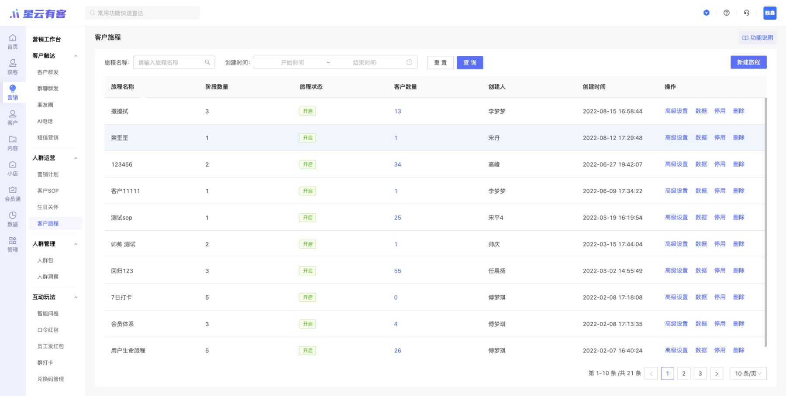This screenshot has height=396, width=786.
Task: Open the 内容 folder sidebar icon
Action: (13, 143)
